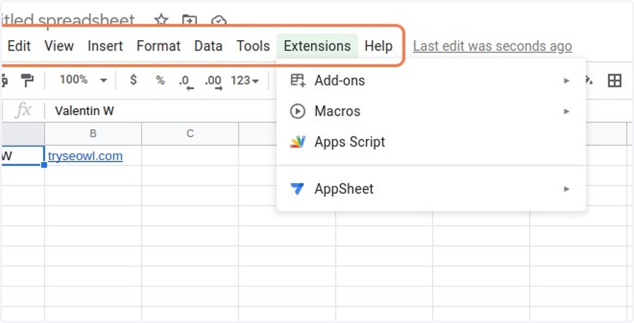Open the Borders tool icon
Image resolution: width=634 pixels, height=323 pixels.
[x=614, y=81]
